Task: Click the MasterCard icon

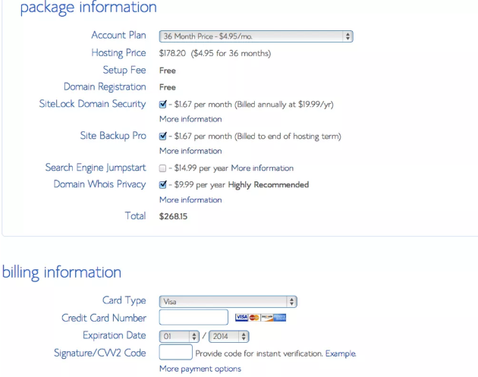Action: (x=254, y=318)
